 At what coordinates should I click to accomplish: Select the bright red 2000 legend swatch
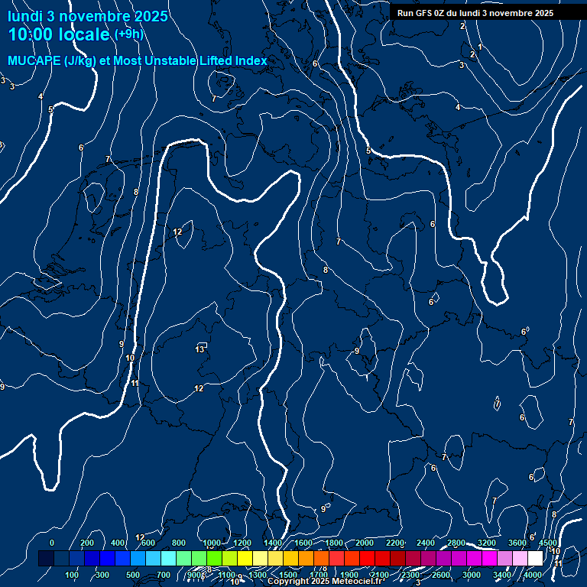(x=367, y=559)
